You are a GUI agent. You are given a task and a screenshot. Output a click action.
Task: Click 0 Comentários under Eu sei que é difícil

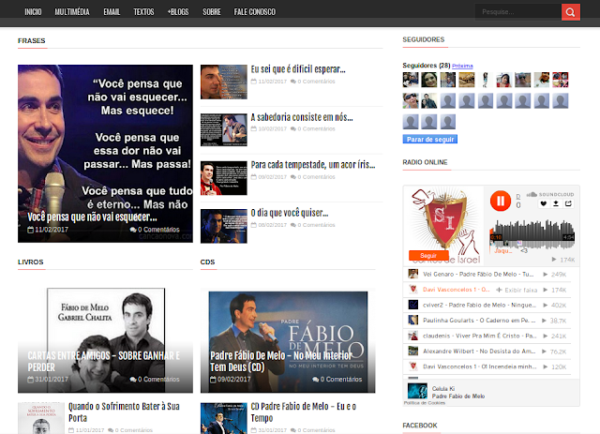pos(312,82)
